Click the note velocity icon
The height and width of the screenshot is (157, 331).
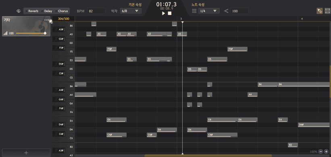click(x=226, y=11)
